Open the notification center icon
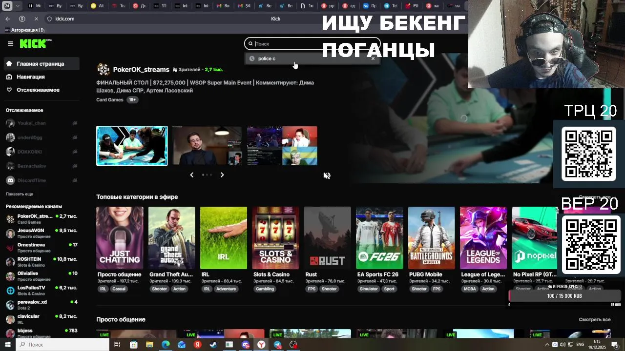625x351 pixels. click(615, 345)
